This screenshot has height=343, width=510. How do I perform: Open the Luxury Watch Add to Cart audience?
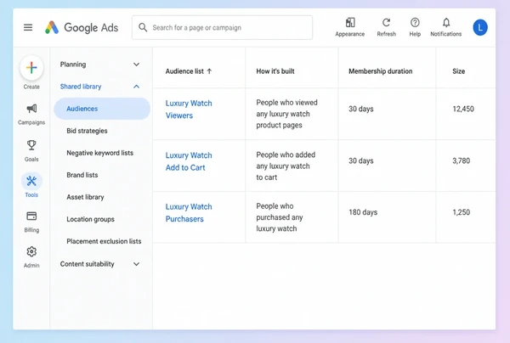pos(189,161)
